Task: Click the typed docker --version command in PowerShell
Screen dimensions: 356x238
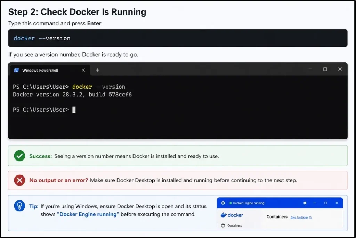Action: click(98, 87)
